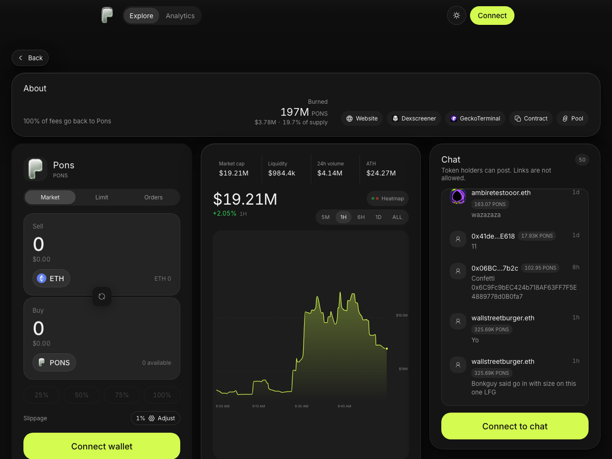Click the avatar beside the "Bonkguy said" message

click(x=458, y=365)
